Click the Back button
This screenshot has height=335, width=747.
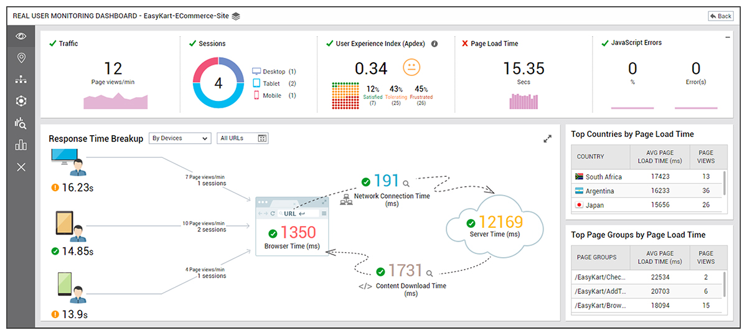[x=720, y=16]
